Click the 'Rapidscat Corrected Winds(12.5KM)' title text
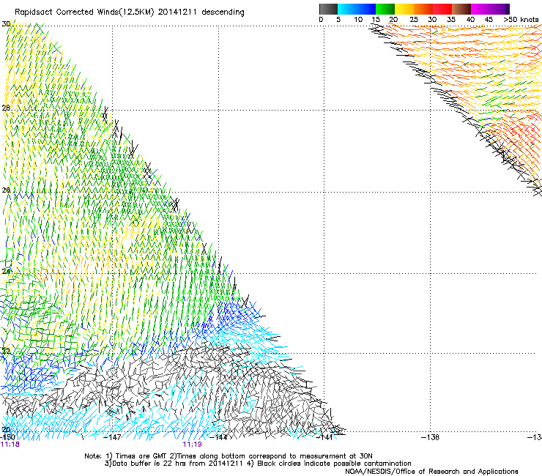Screen dimensions: 542x476 84,12
